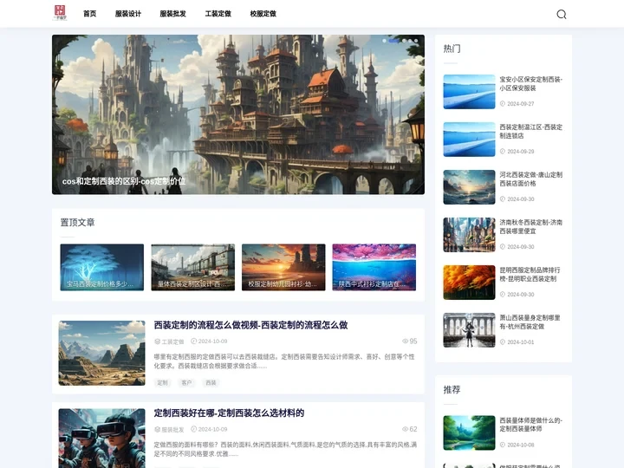This screenshot has width=624, height=468.
Task: Click the view count eye icon beside 62
Action: click(405, 429)
